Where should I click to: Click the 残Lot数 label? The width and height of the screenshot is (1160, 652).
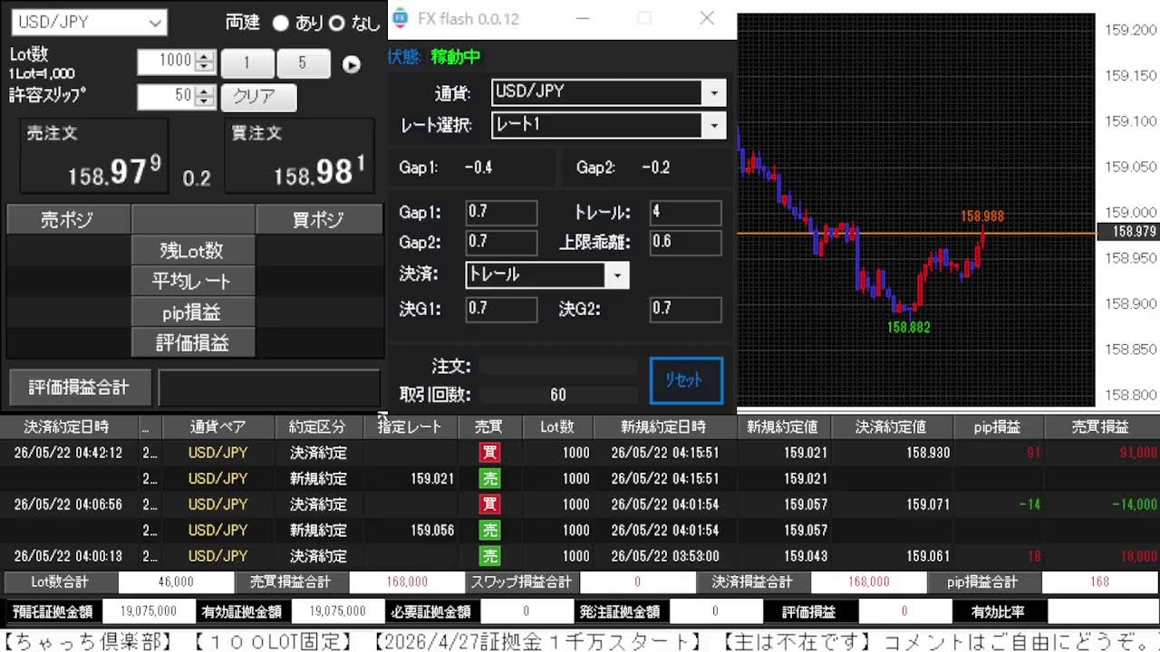pyautogui.click(x=193, y=251)
